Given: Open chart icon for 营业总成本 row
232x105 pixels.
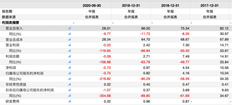Looking at the screenshot, I should (x=69, y=39).
